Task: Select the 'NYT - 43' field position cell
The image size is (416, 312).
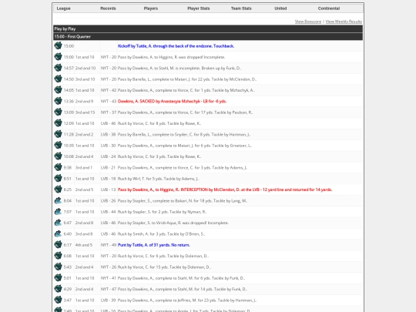Action: (109, 101)
